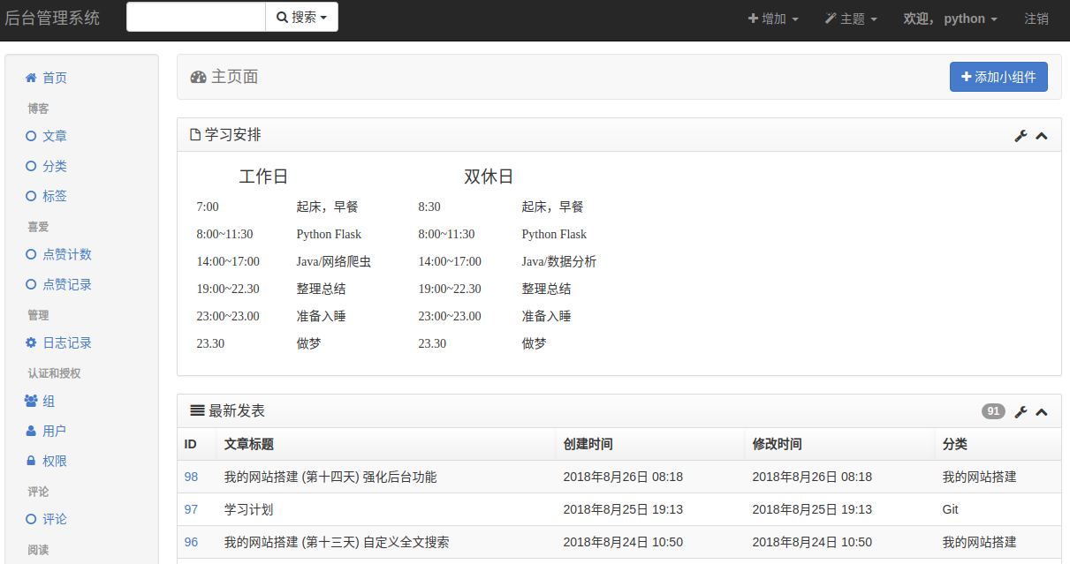Click the 91 count badge in 最新发表
This screenshot has height=564, width=1070.
pos(993,411)
